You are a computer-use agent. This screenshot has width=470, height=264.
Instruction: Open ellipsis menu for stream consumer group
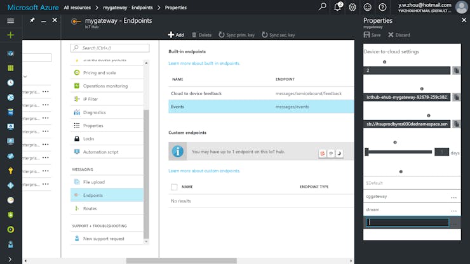point(453,209)
